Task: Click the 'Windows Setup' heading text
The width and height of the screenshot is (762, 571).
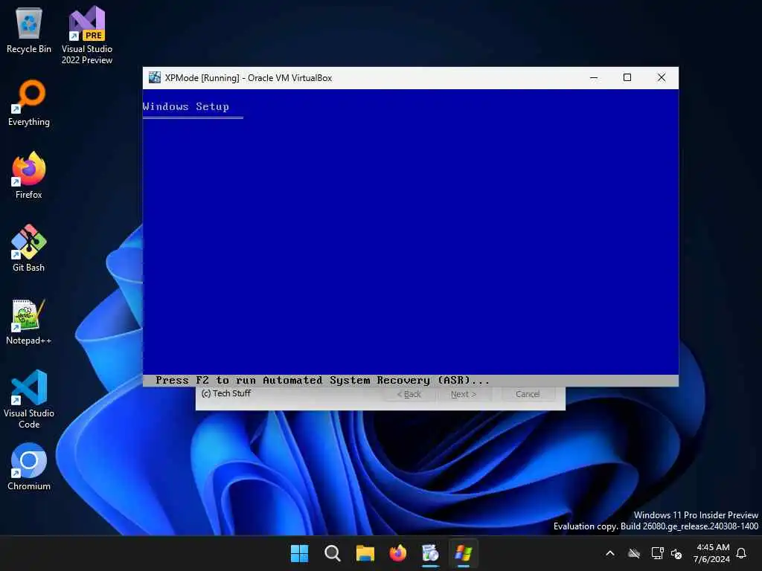Action: (185, 107)
